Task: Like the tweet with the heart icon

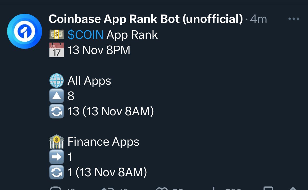Action: 162,189
